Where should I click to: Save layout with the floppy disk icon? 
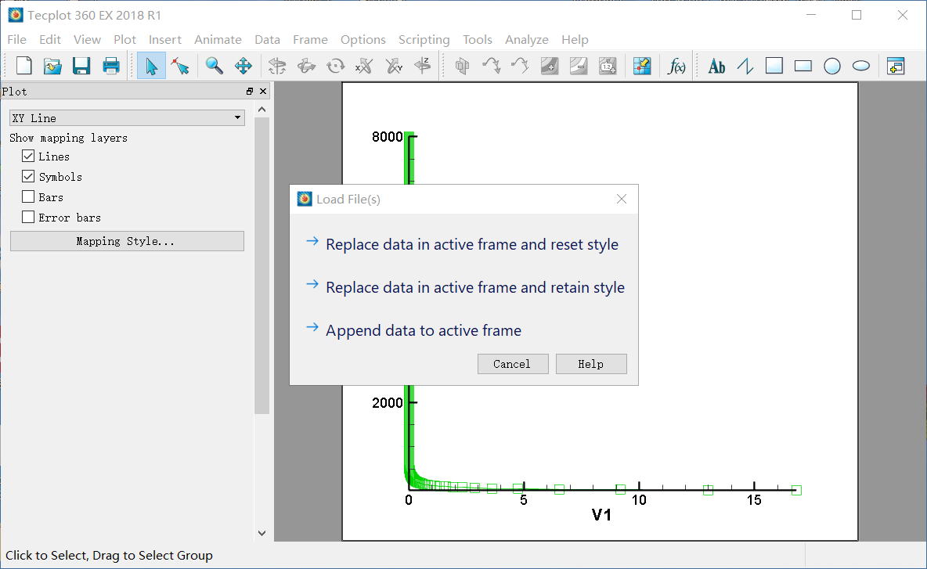point(81,66)
